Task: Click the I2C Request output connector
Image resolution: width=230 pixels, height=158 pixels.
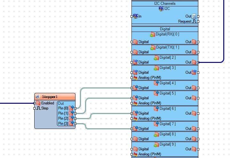Action: point(198,21)
